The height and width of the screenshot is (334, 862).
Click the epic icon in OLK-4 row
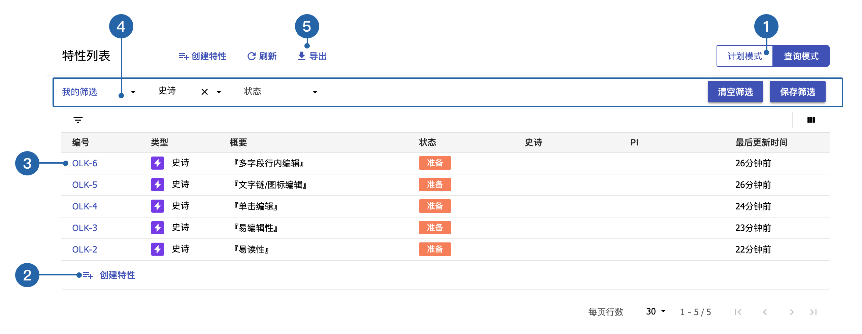(x=158, y=206)
